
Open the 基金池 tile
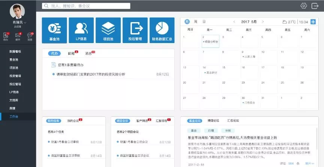(x=54, y=30)
